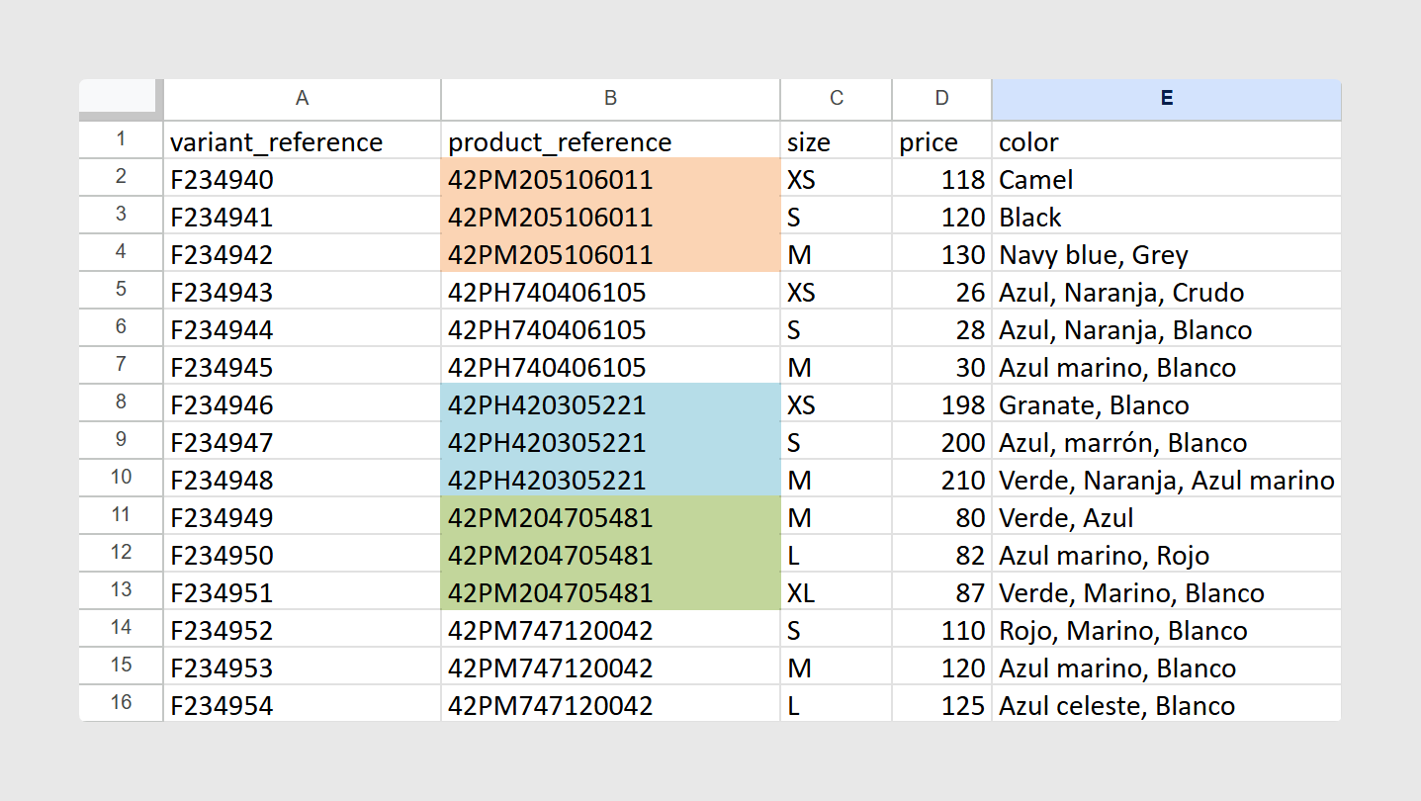The width and height of the screenshot is (1421, 801).
Task: Click the select-all corner box
Action: (x=121, y=99)
